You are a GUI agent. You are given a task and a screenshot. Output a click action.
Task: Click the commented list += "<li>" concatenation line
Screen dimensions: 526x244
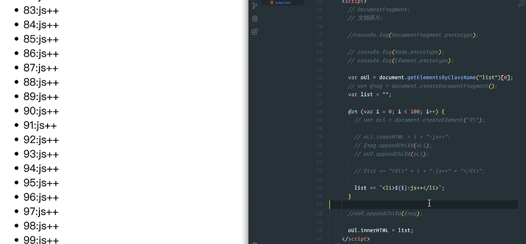coord(419,171)
